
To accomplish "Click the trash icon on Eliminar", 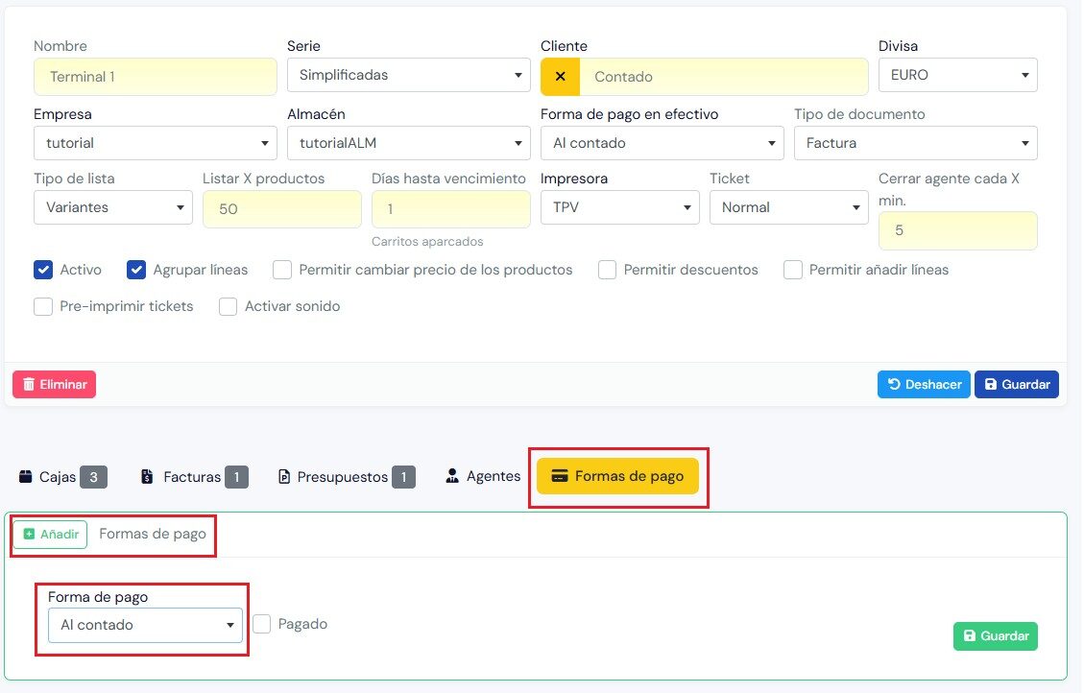I will pos(28,385).
